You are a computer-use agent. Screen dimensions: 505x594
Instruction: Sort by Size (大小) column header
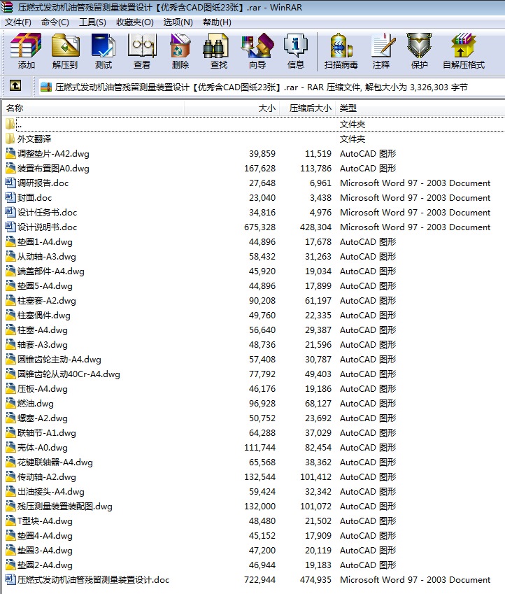click(266, 108)
